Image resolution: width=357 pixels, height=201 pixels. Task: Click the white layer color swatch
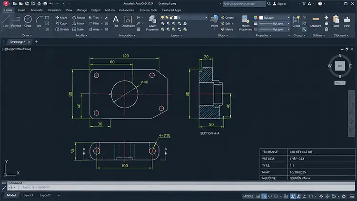coord(176,18)
